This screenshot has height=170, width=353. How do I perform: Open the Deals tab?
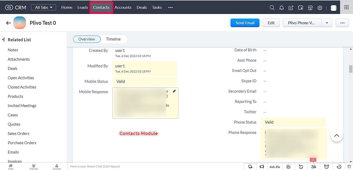point(142,7)
